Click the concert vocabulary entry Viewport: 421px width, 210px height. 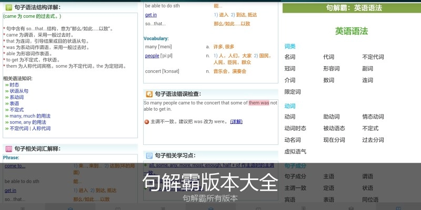tap(162, 71)
